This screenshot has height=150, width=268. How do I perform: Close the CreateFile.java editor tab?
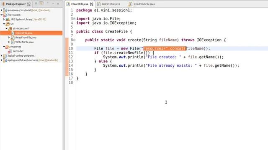click(92, 4)
